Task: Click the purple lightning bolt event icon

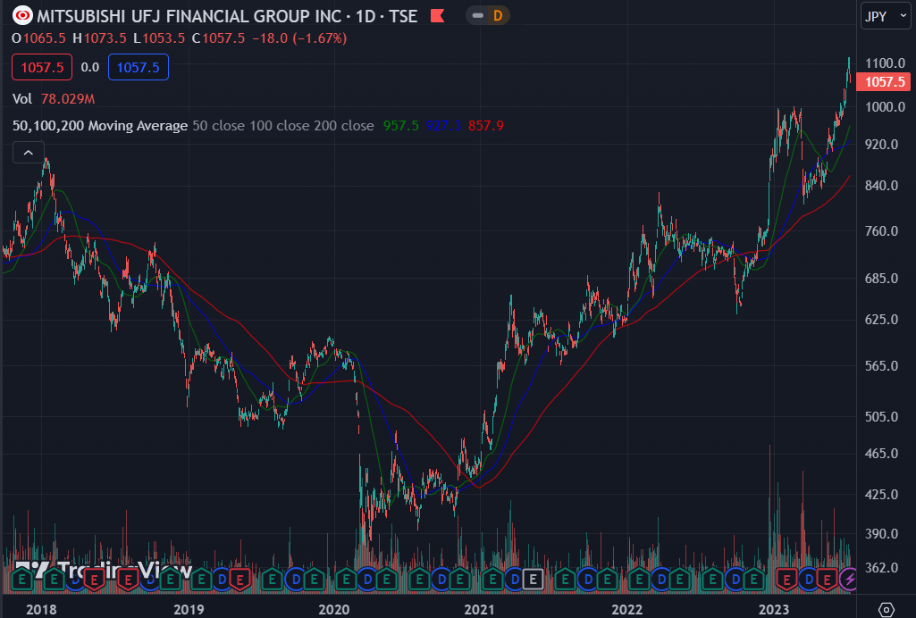Action: (x=849, y=580)
